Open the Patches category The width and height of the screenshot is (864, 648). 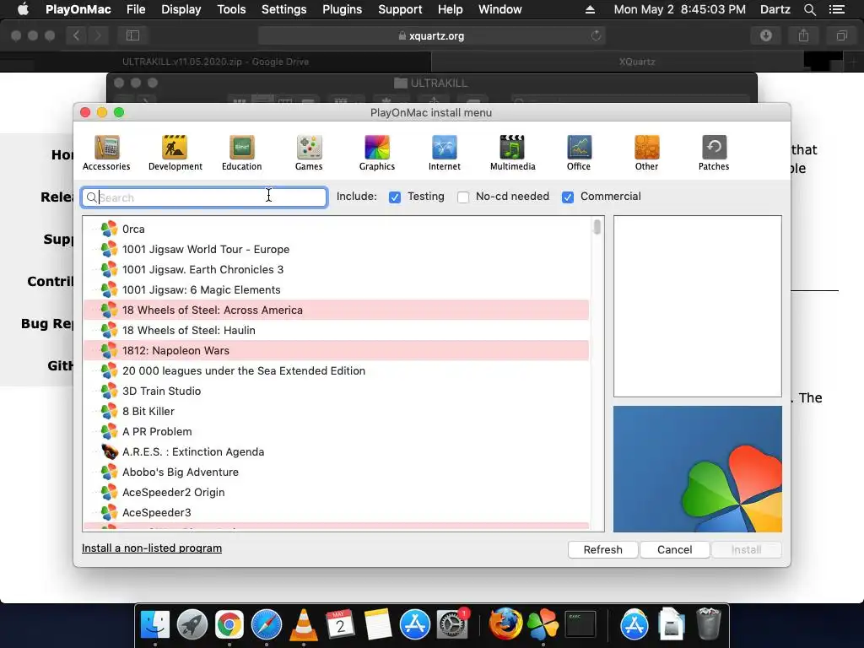coord(714,154)
